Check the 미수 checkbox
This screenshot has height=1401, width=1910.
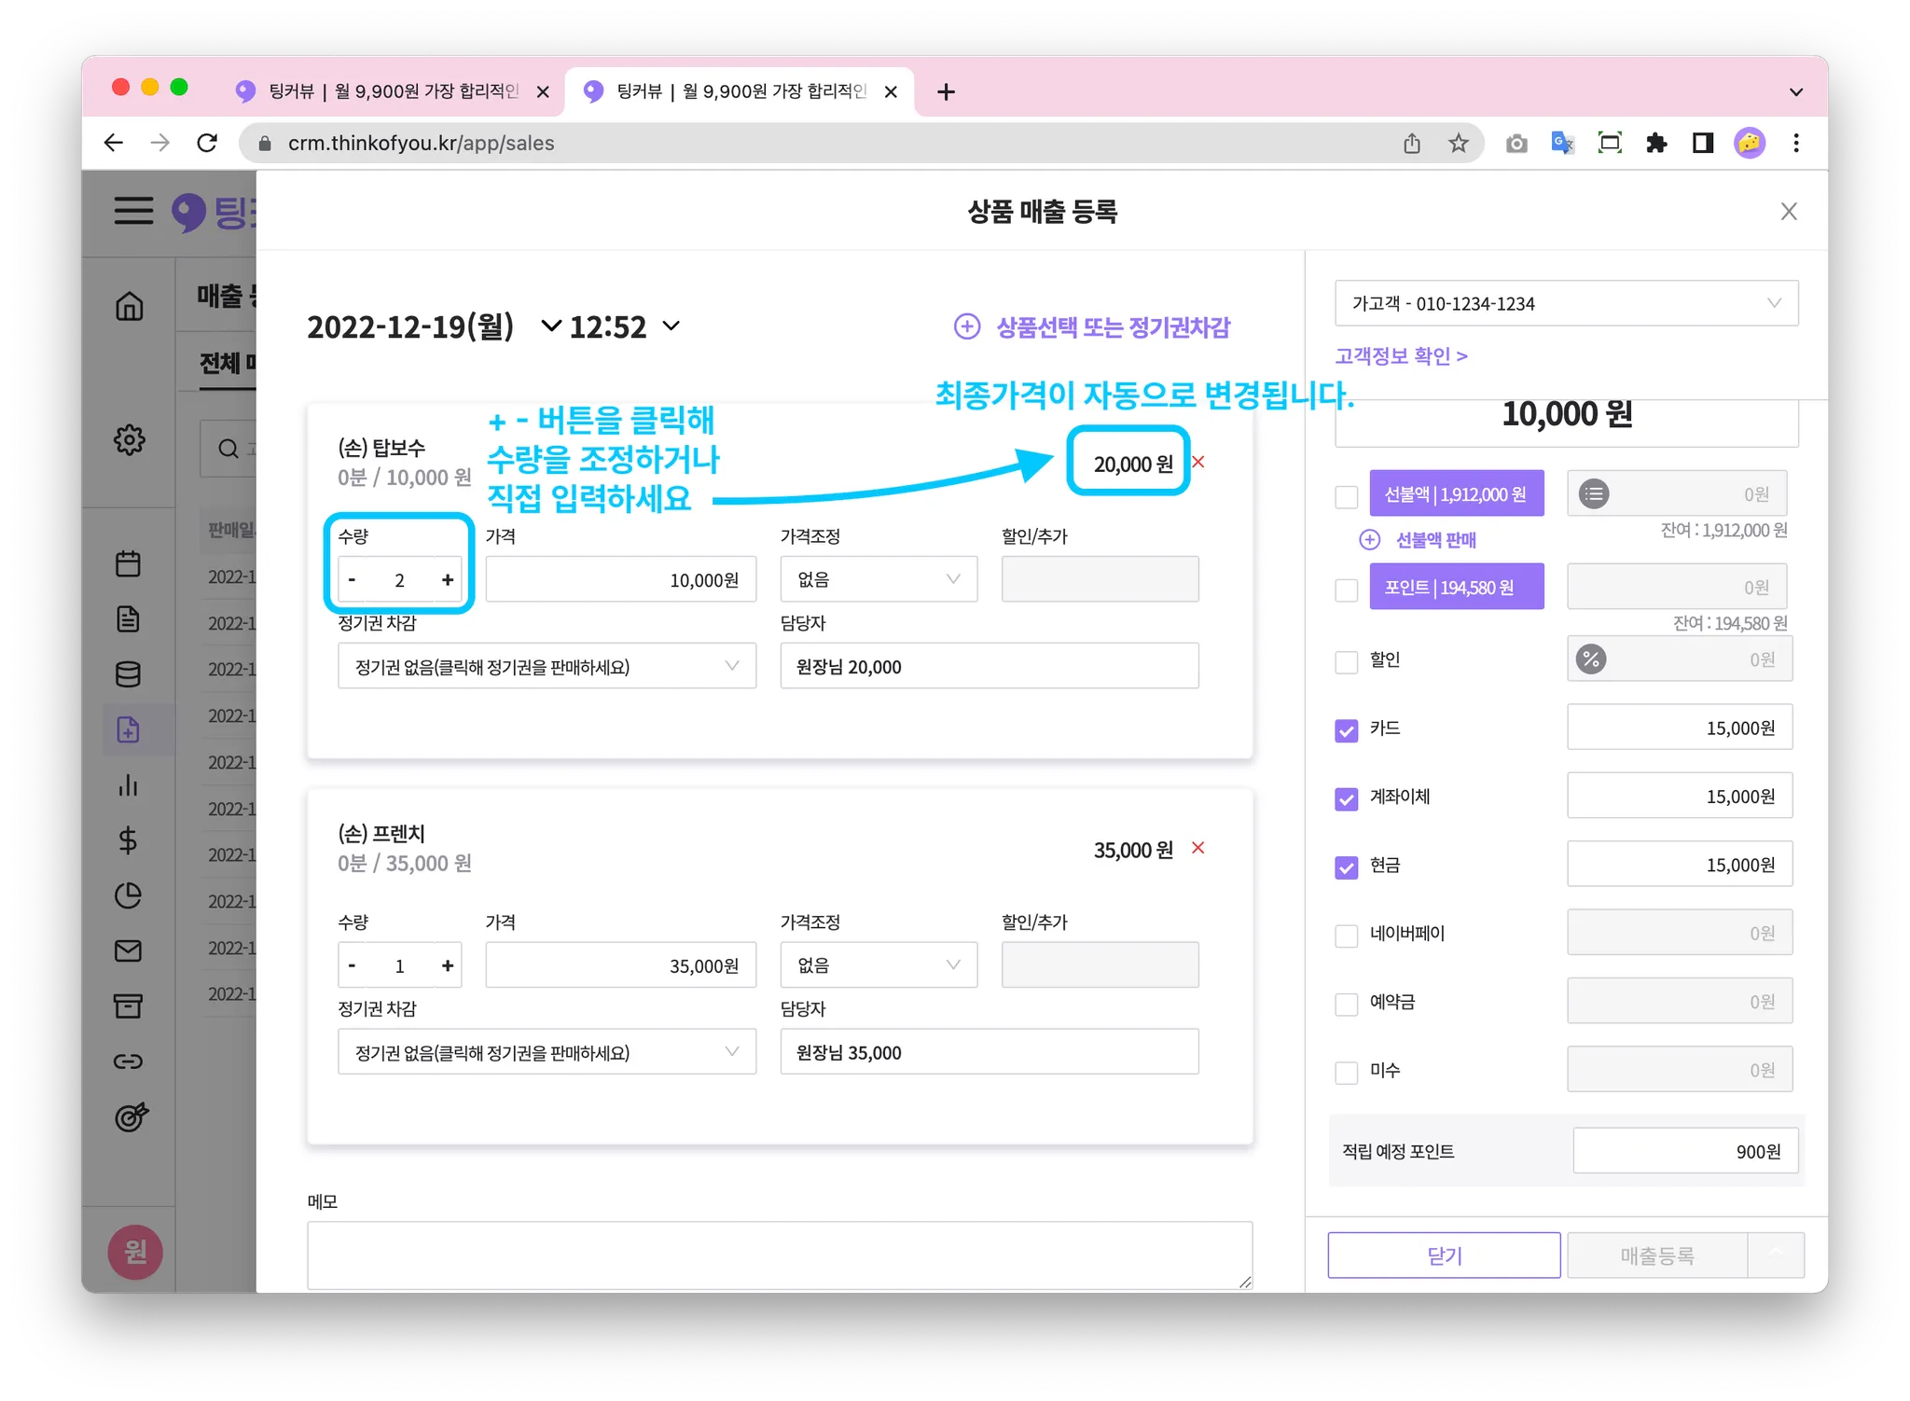pyautogui.click(x=1346, y=1073)
